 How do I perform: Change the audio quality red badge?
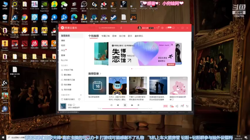click(x=166, y=106)
